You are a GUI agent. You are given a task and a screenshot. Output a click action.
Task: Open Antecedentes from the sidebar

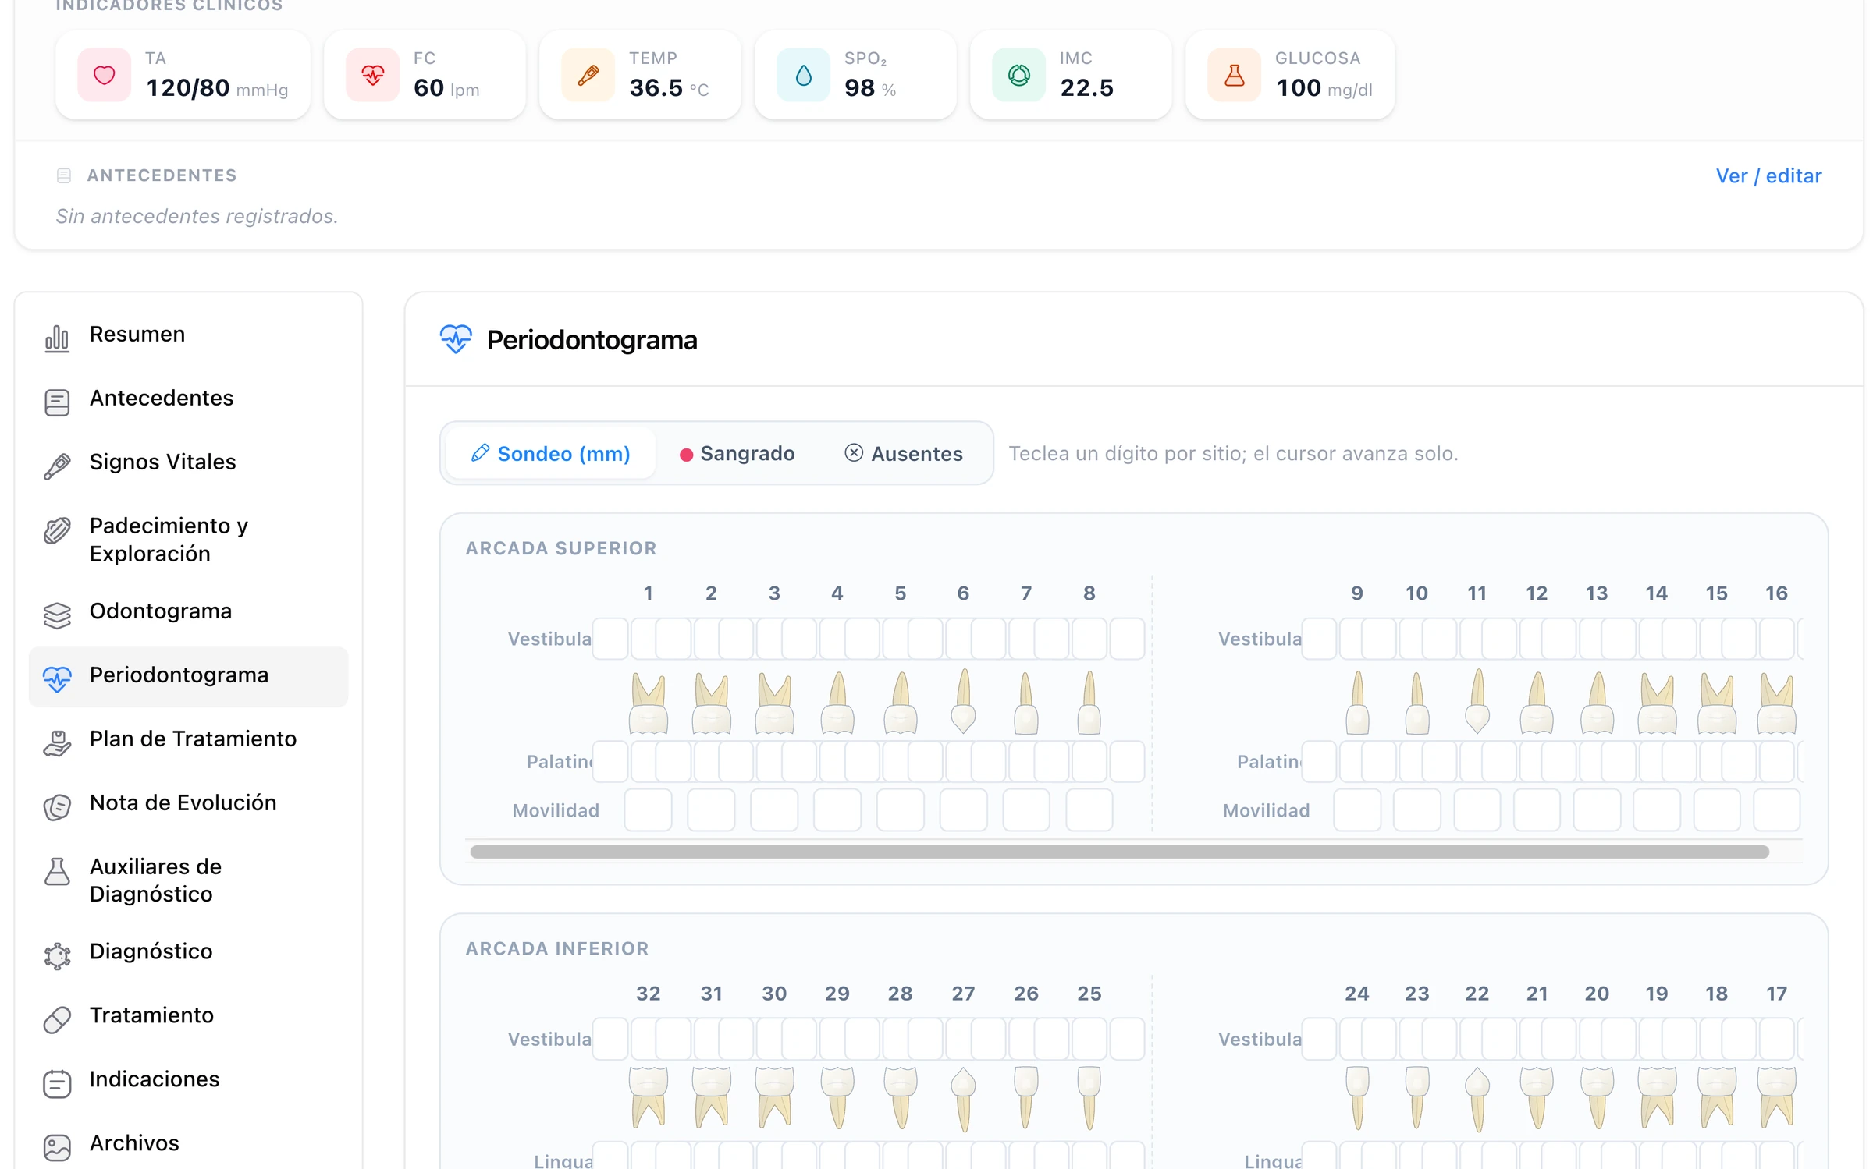point(188,399)
